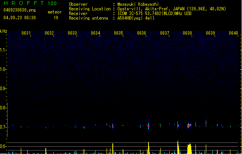Click the meteor echo between 0637 and 0638
The height and width of the screenshot is (154, 242).
point(178,126)
